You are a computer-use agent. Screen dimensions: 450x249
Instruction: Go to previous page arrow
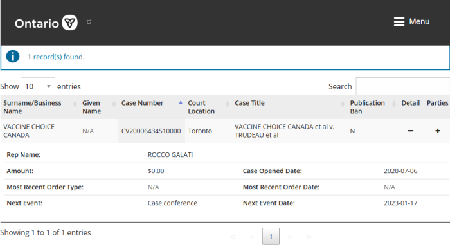[x=252, y=237]
